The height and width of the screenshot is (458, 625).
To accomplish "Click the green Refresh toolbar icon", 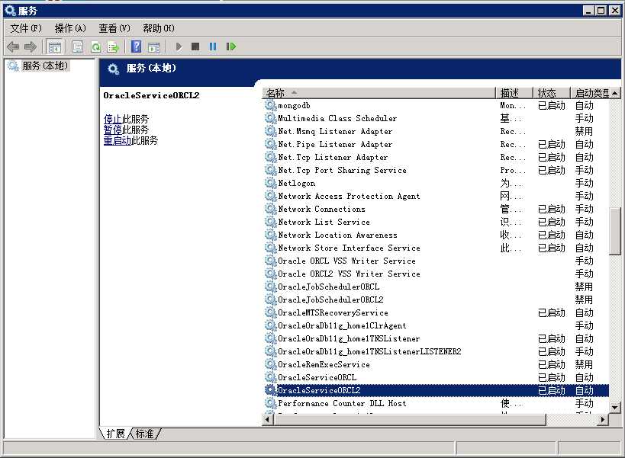I will pyautogui.click(x=95, y=47).
